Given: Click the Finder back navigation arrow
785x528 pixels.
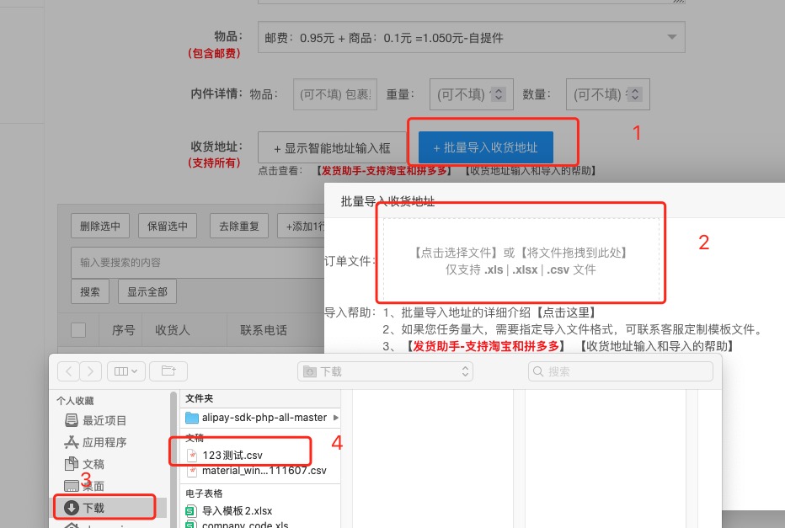Looking at the screenshot, I should tap(68, 371).
